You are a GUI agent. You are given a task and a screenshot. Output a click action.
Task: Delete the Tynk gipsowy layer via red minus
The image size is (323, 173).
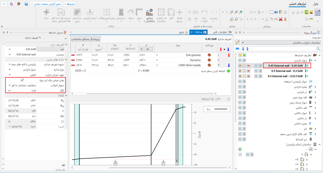[x=73, y=55]
